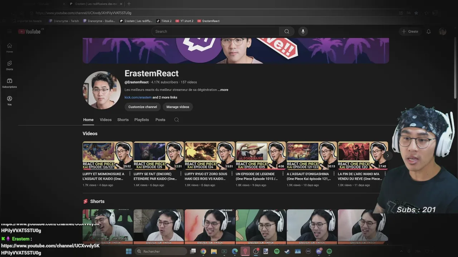Launch Google Chrome from taskbar
This screenshot has height=257, width=458.
click(x=203, y=251)
